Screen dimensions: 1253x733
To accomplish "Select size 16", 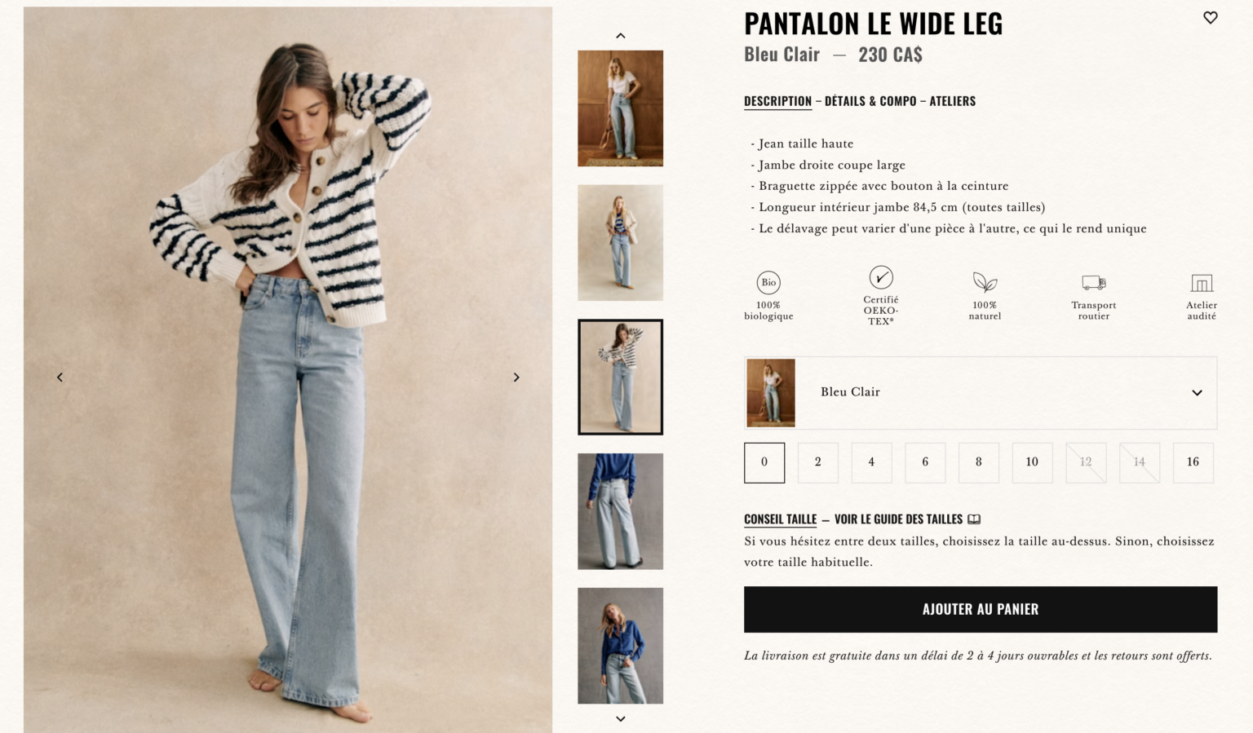I will click(1193, 462).
